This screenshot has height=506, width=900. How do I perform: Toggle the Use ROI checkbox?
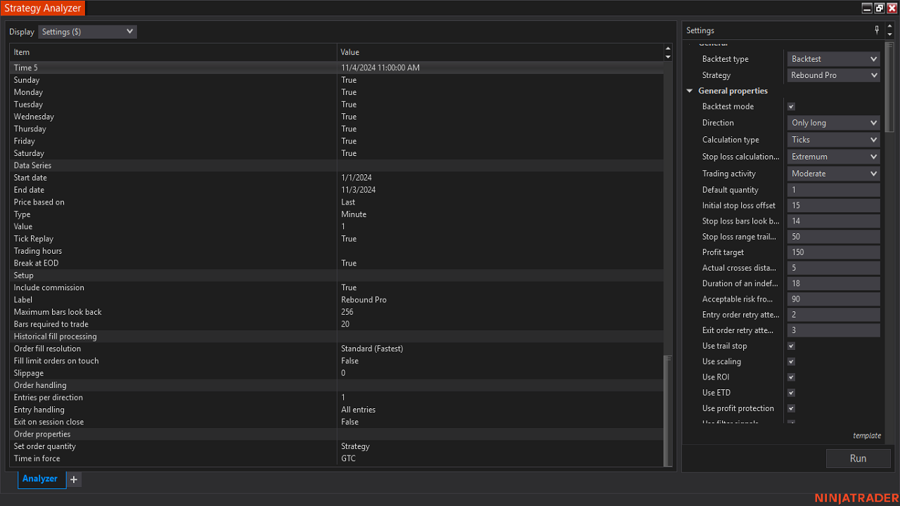click(x=791, y=377)
